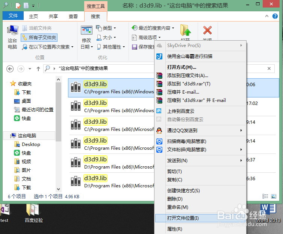Screen dimensions: 283x234
Task: Open 桌面 under 收藏夹
Action: [23, 101]
